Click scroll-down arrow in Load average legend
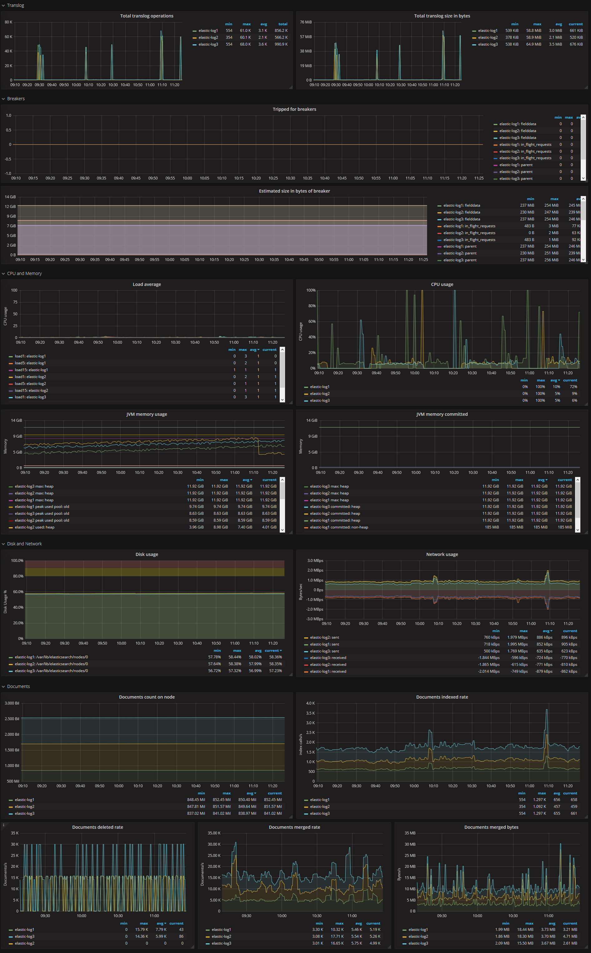The height and width of the screenshot is (953, 591). (282, 400)
